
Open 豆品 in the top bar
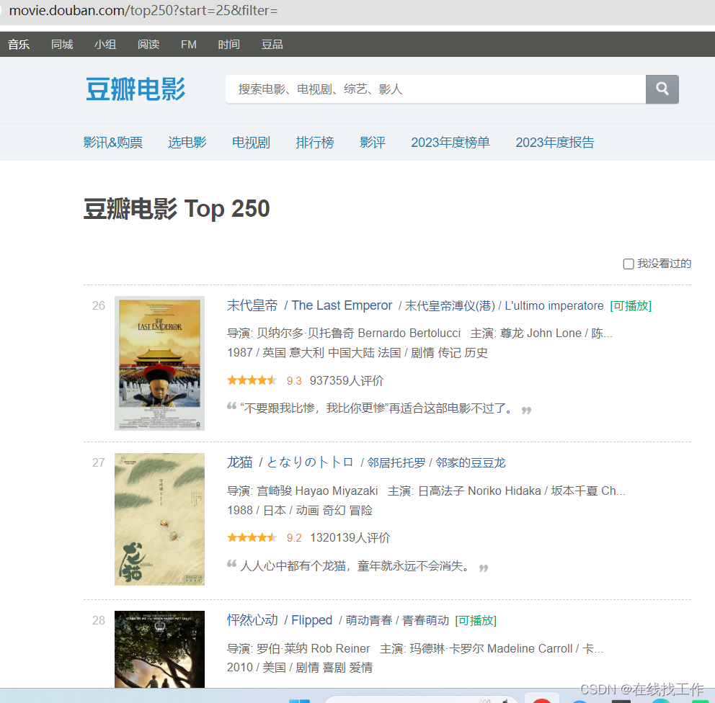click(272, 44)
